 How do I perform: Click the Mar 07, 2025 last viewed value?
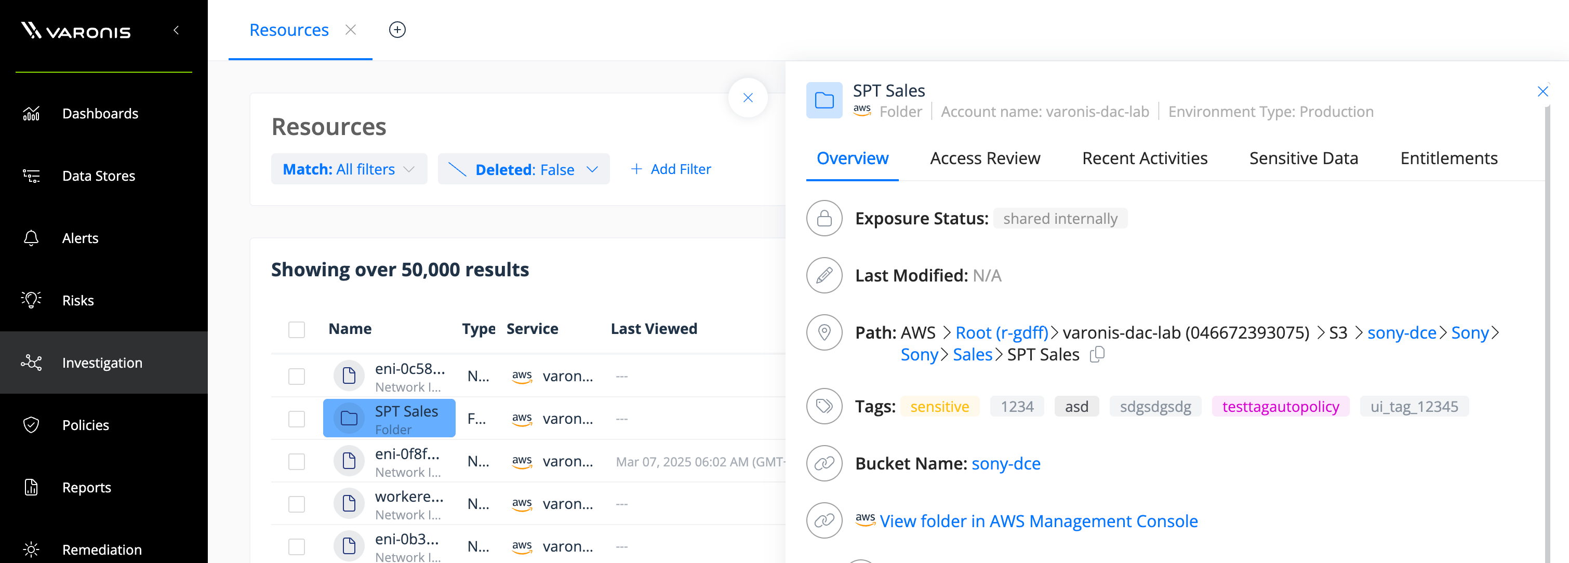[700, 461]
